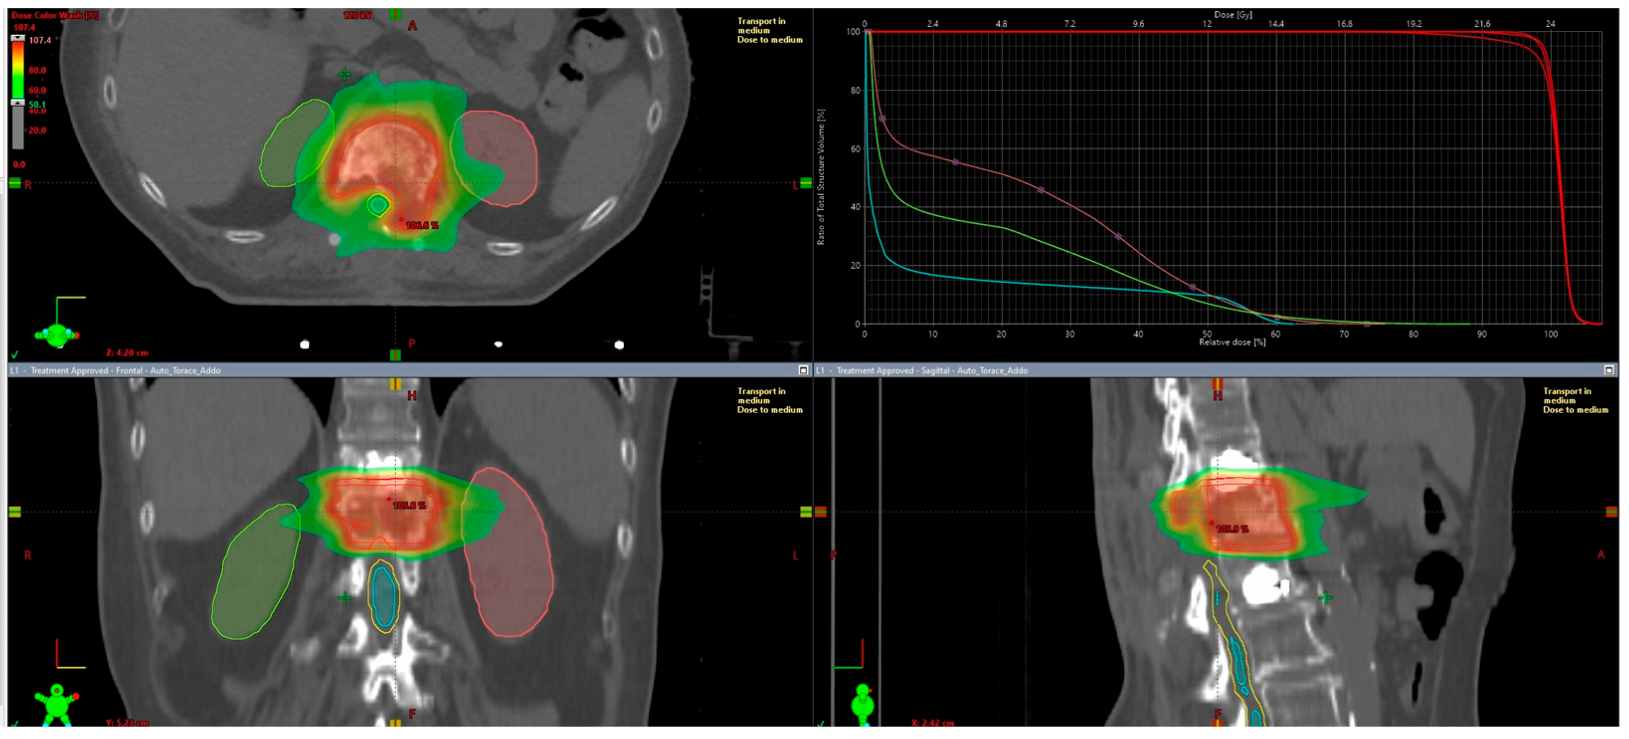
Task: Click the upper dose color wash down-arrow handle
Action: [x=18, y=39]
